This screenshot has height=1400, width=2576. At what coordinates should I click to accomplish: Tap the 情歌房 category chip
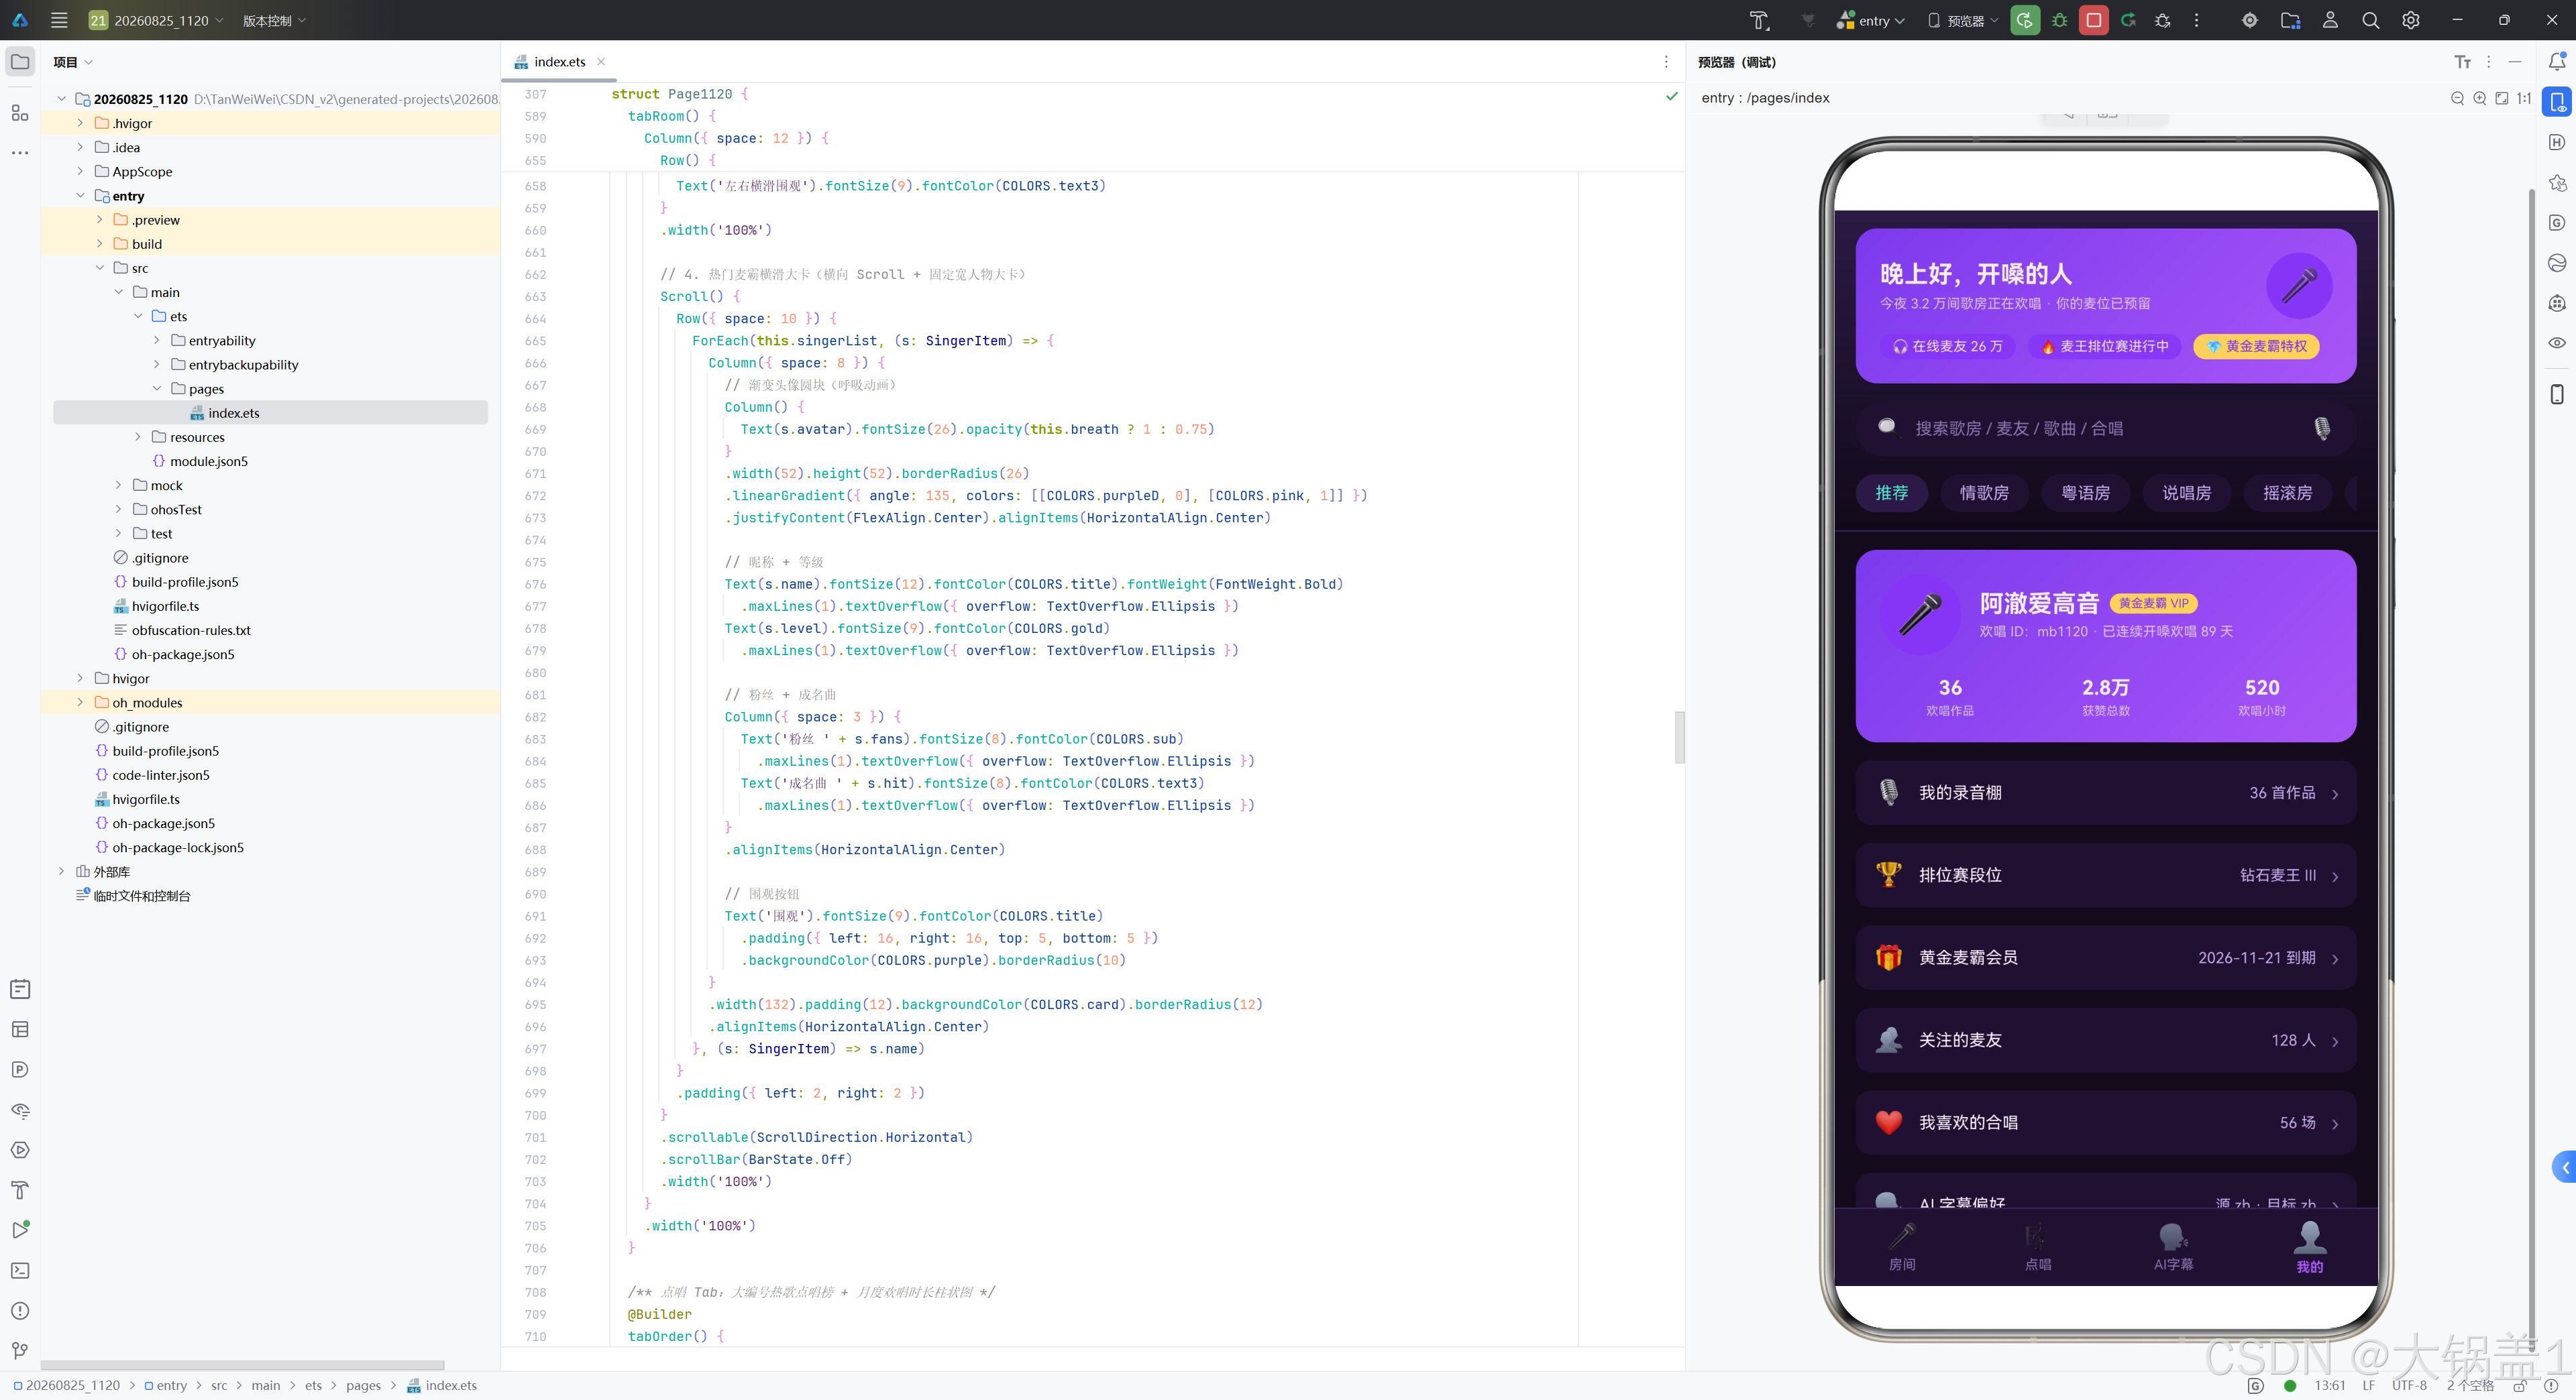[x=1984, y=493]
